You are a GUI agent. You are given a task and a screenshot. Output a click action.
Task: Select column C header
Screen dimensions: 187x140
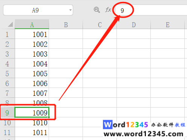pos(100,24)
